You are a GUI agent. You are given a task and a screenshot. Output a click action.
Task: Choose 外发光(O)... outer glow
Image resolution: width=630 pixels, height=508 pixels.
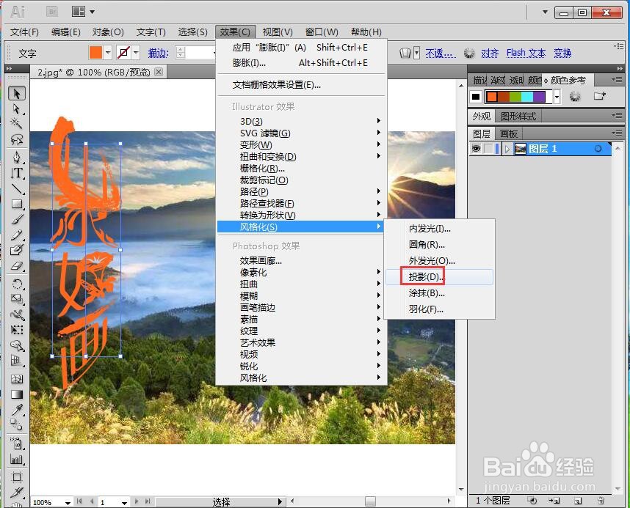(440, 261)
